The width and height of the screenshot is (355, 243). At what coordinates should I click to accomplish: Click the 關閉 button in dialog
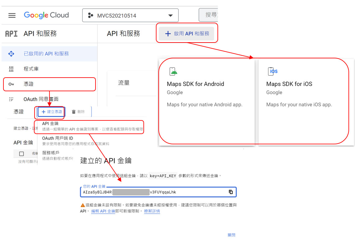click(x=231, y=235)
